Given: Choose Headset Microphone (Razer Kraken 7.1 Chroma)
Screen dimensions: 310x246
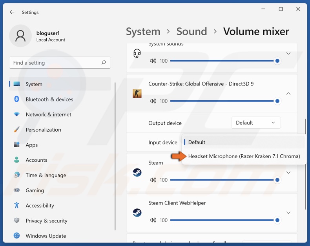Looking at the screenshot, I should 244,156.
